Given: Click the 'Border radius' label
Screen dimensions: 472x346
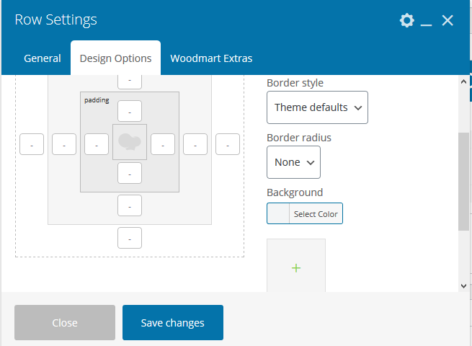Looking at the screenshot, I should point(299,138).
